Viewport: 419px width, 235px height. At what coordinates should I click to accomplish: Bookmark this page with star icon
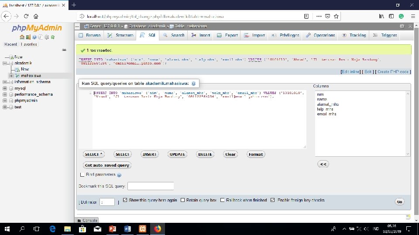[x=336, y=16]
